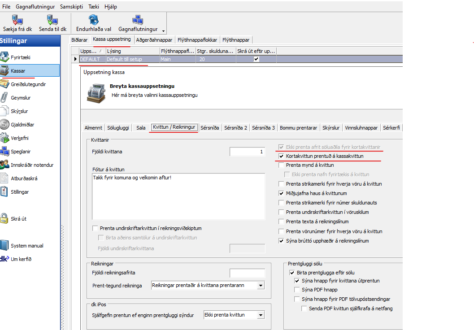Open Innskráðir notendur in the sidebar
The image size is (474, 330).
(5, 165)
